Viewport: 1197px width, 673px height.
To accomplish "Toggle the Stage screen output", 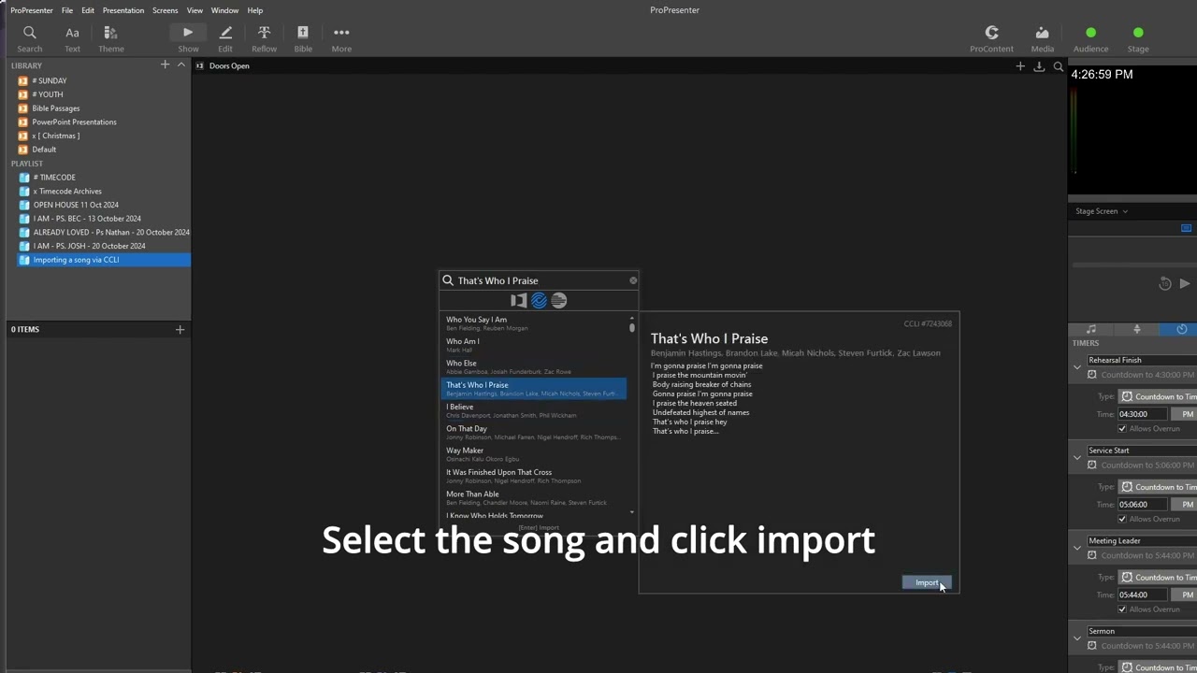I will click(x=1138, y=38).
